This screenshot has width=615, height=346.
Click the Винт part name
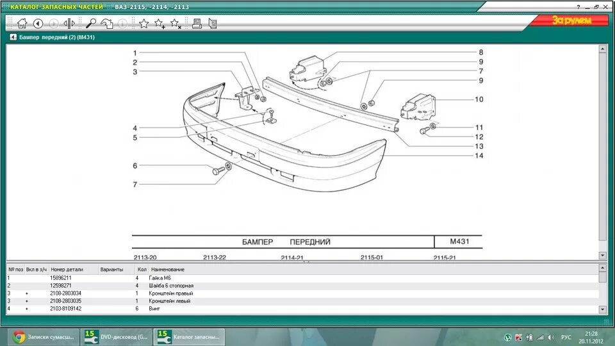click(x=154, y=309)
